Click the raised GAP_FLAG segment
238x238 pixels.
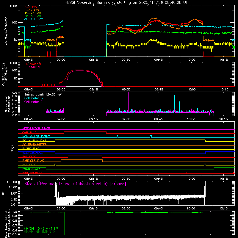point(85,131)
